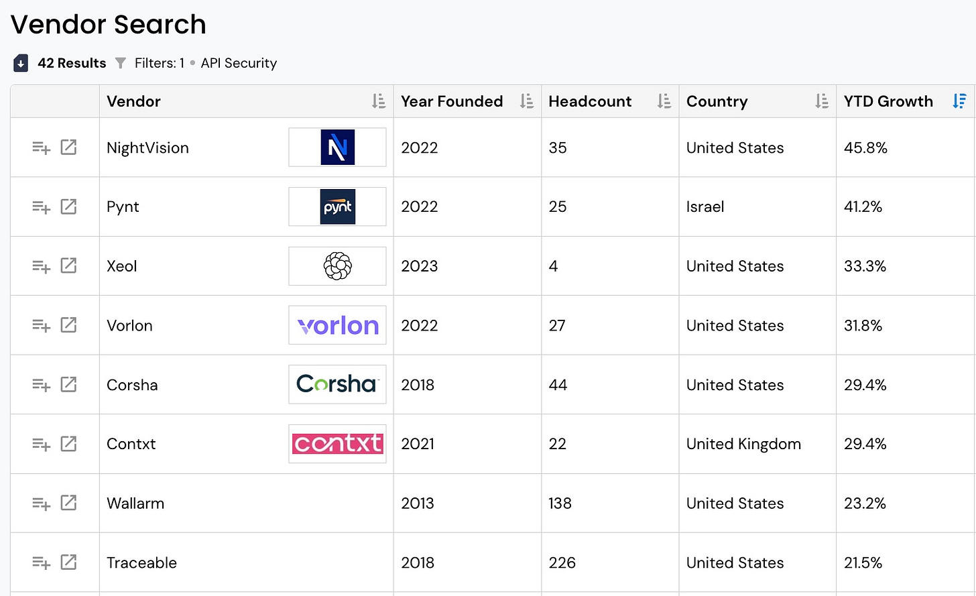Screen dimensions: 976x596
Task: Click the Vorlon logo thumbnail
Action: coord(337,325)
